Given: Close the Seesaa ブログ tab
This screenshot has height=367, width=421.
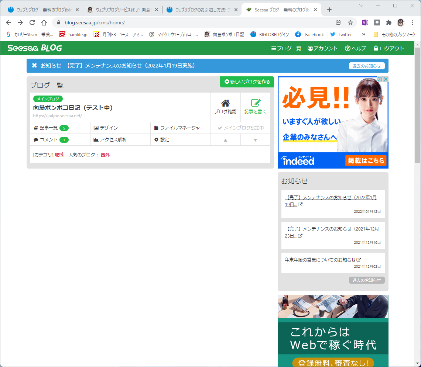Looking at the screenshot, I should (315, 10).
